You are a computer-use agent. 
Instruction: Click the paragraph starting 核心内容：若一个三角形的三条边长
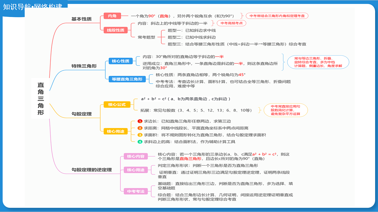[224, 156]
